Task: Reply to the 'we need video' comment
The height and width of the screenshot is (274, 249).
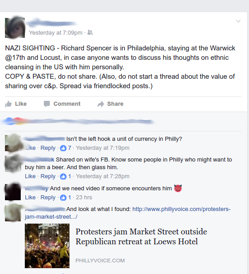Action: pos(48,197)
